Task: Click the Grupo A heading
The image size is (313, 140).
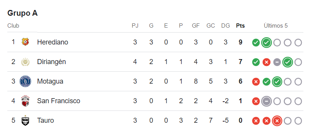Action: 22,13
